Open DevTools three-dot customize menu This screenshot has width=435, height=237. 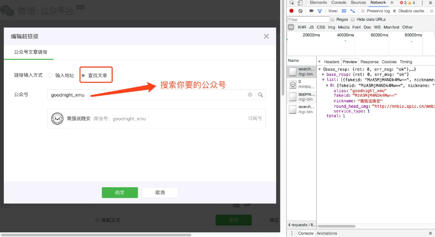(x=422, y=3)
